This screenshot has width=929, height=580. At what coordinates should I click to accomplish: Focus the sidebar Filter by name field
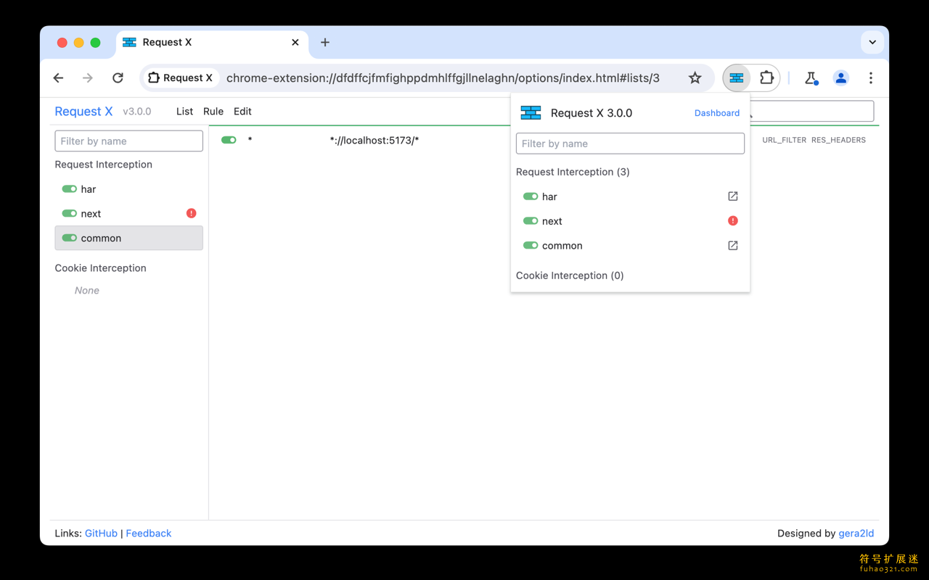click(129, 141)
